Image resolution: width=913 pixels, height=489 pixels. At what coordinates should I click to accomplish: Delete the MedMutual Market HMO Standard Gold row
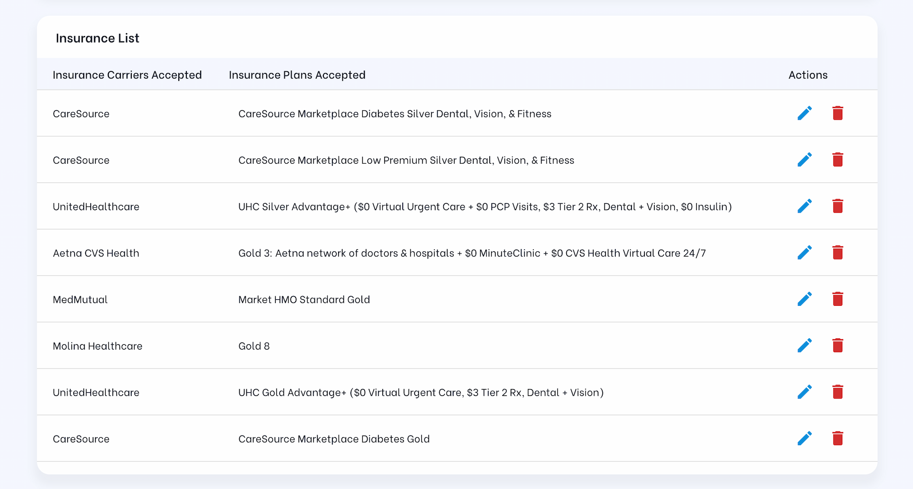[838, 299]
